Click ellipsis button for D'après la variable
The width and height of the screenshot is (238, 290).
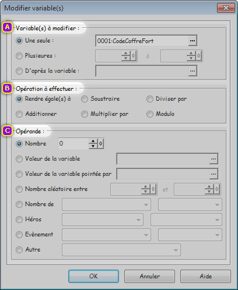pos(192,71)
